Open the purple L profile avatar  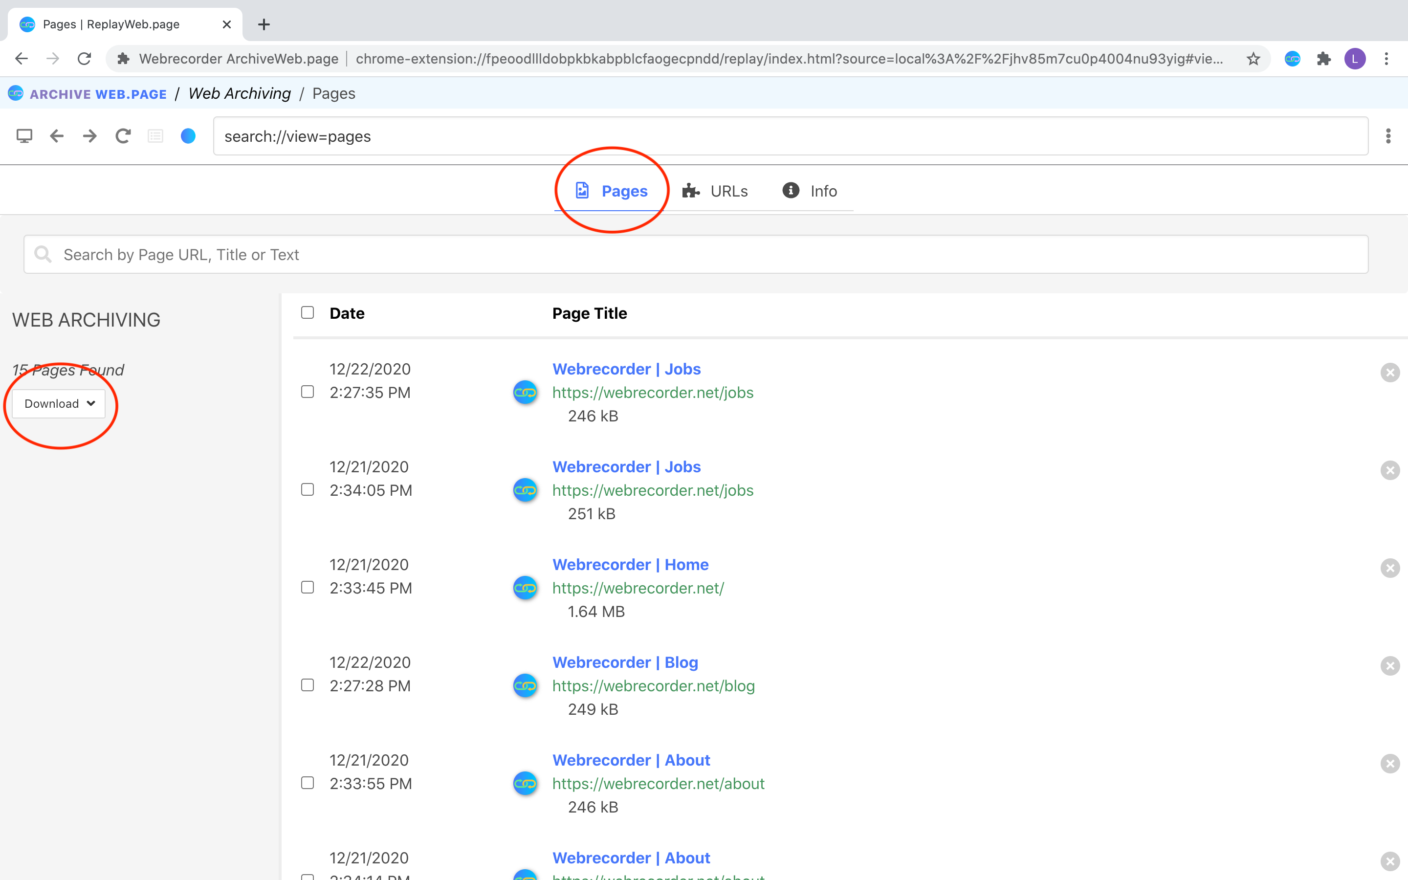point(1355,59)
